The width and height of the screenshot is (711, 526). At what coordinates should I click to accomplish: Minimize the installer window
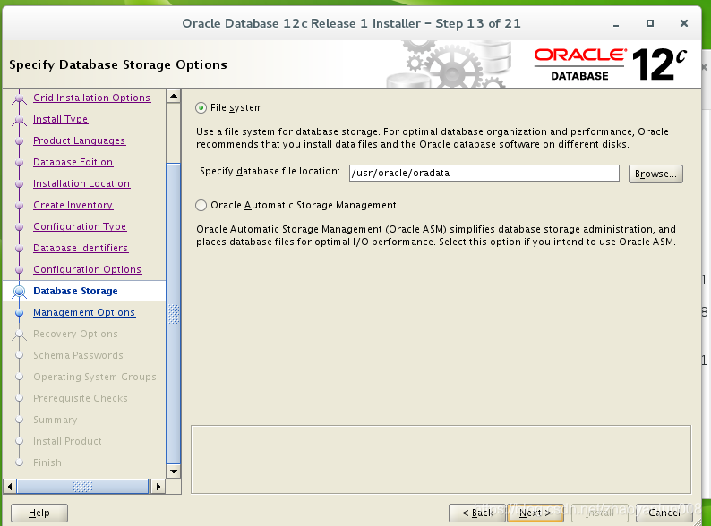point(616,24)
